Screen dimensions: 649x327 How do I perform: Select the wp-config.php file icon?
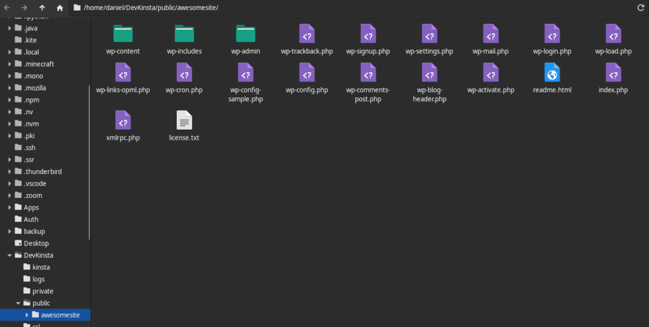[307, 73]
